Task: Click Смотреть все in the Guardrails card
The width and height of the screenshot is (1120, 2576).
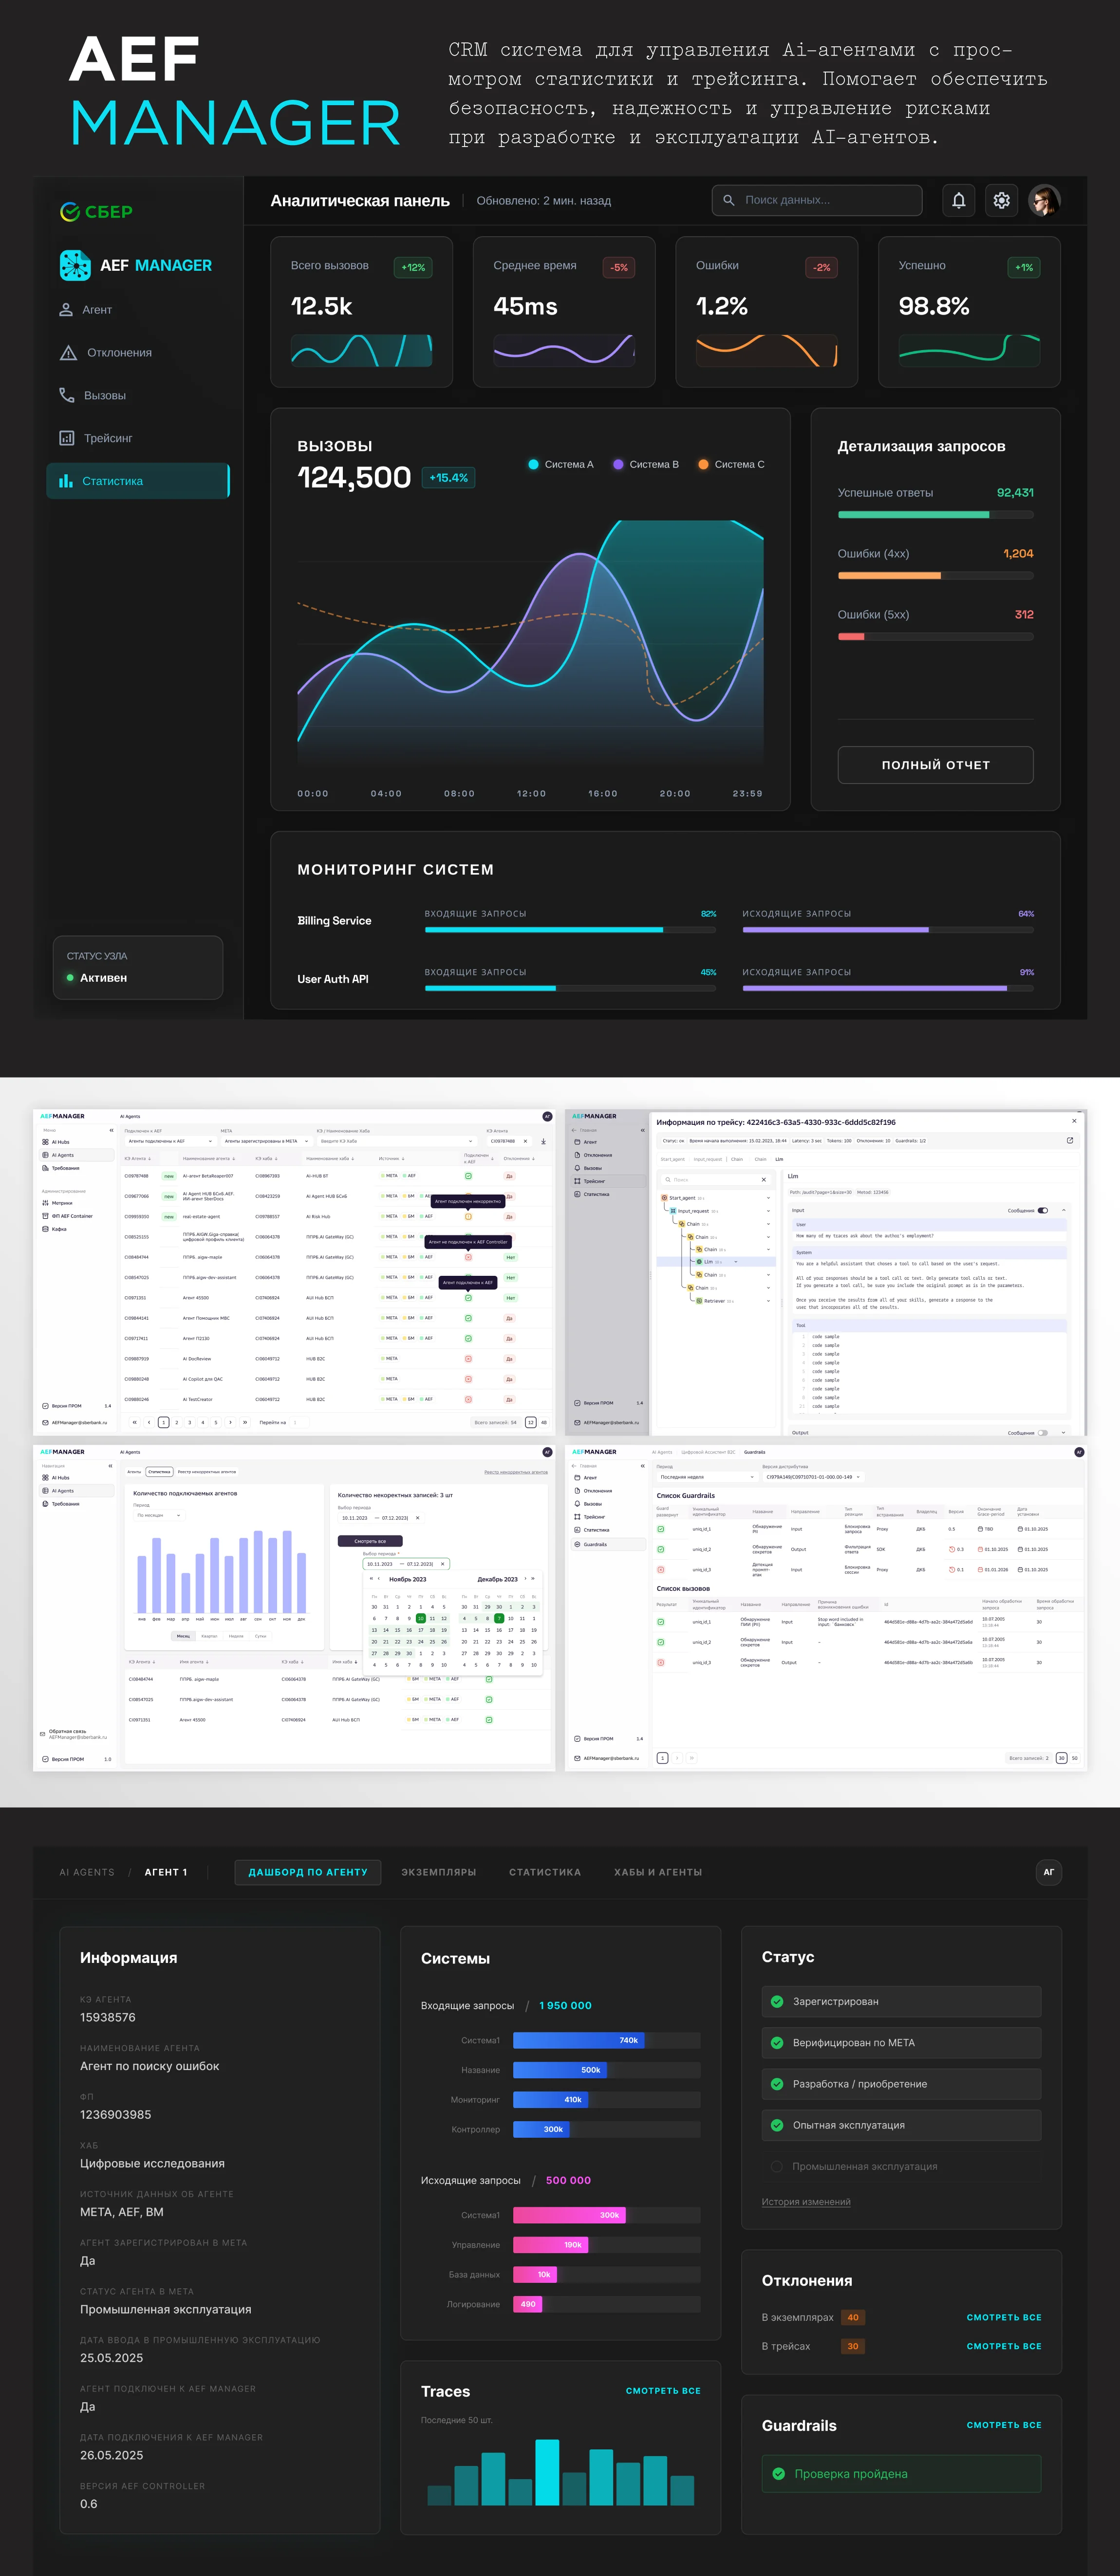Action: point(1004,2425)
